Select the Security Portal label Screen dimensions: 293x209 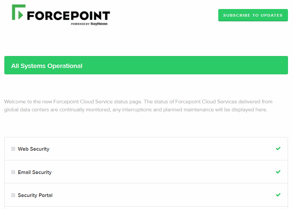[35, 195]
